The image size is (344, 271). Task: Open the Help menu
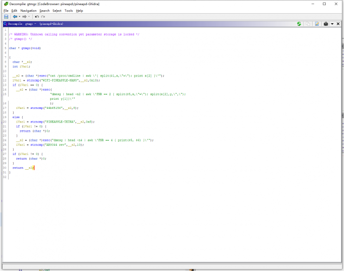point(79,11)
